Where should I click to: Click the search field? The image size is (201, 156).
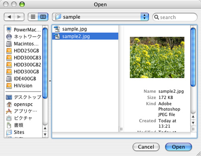[x=175, y=17]
